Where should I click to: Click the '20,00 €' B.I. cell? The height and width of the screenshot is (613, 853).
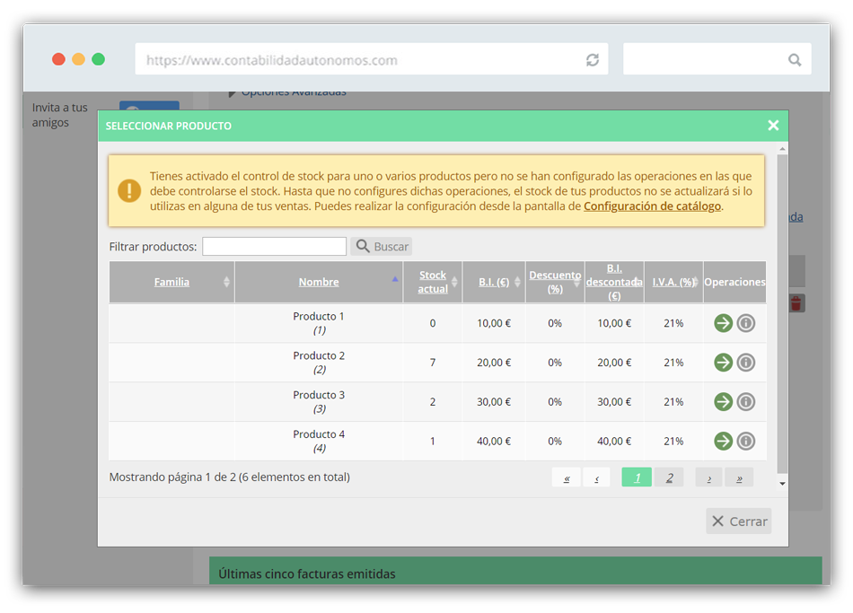pos(494,363)
